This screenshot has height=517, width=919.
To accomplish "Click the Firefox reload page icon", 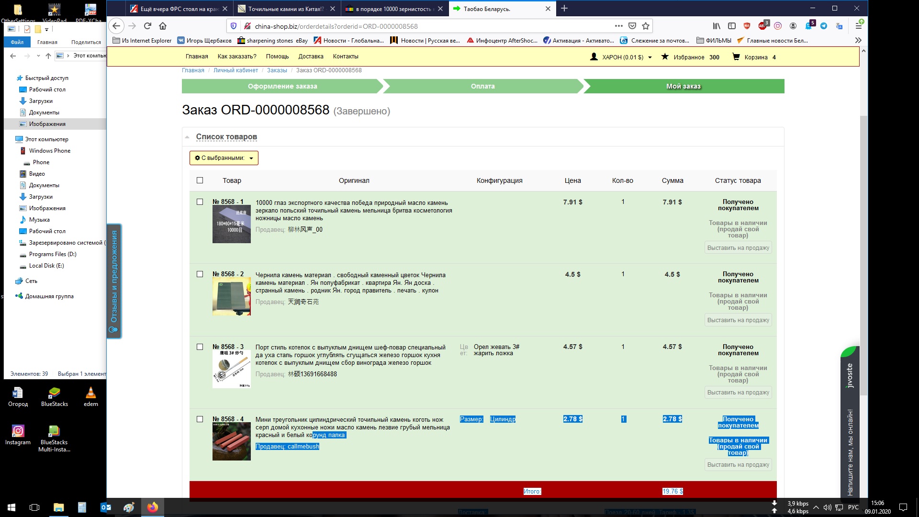I will click(147, 26).
